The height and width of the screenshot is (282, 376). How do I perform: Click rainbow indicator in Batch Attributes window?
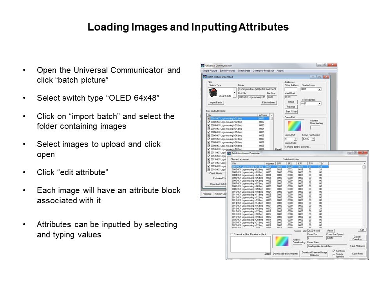[282, 242]
